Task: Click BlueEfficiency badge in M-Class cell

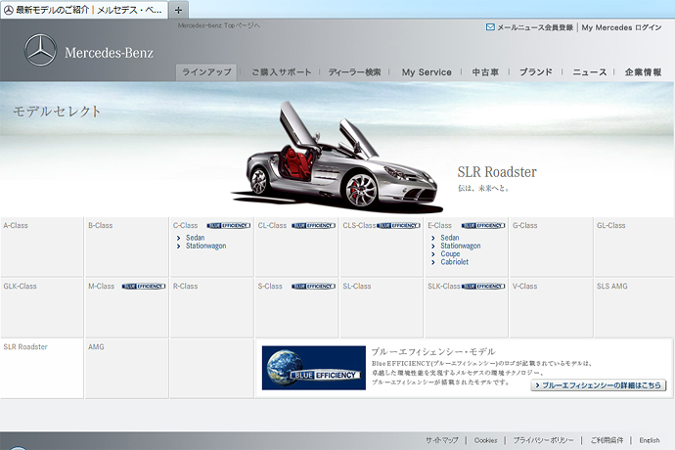Action: [144, 287]
